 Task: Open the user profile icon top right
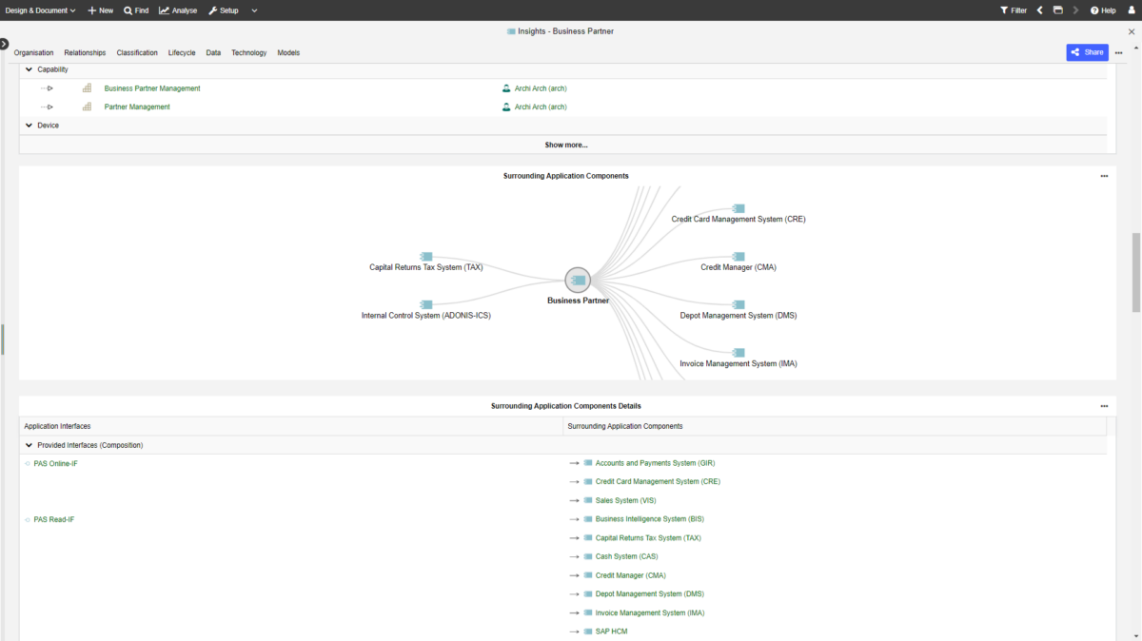point(1131,10)
